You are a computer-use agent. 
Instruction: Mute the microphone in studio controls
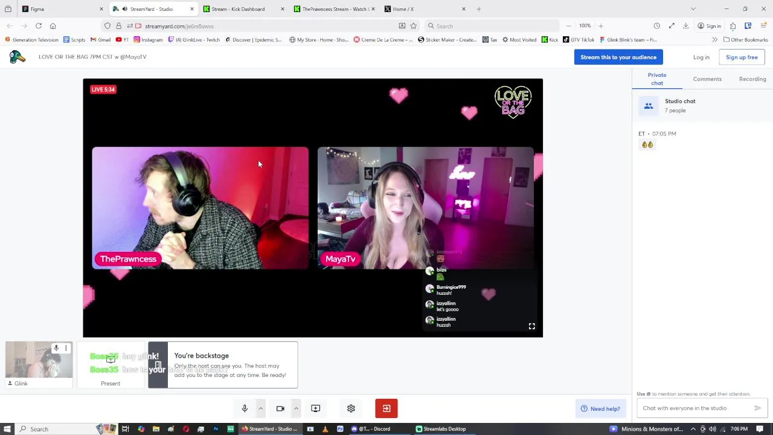pyautogui.click(x=245, y=408)
